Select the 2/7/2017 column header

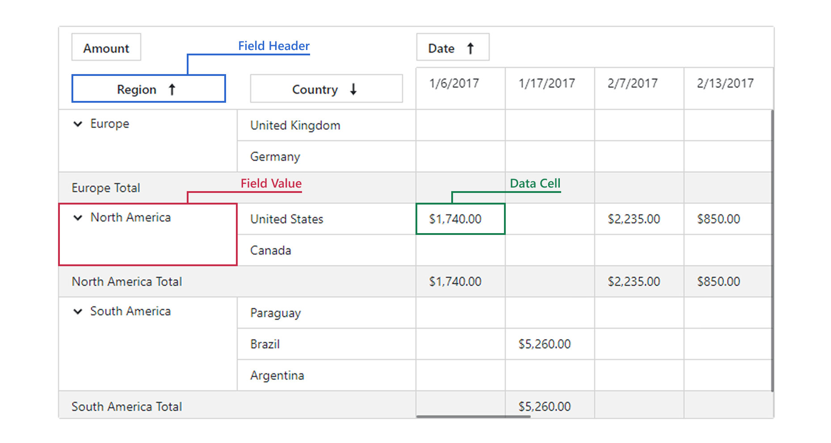(x=633, y=84)
